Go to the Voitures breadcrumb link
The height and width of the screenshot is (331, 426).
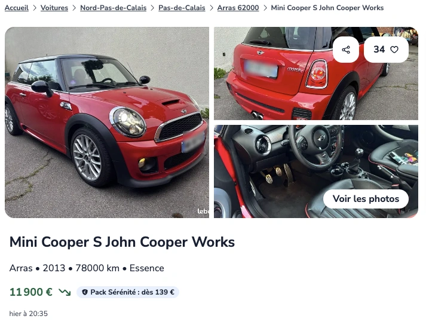click(x=54, y=8)
